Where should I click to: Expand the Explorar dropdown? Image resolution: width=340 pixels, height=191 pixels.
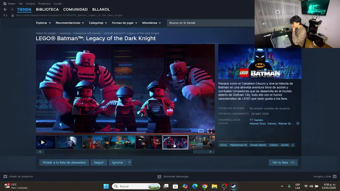pyautogui.click(x=43, y=23)
